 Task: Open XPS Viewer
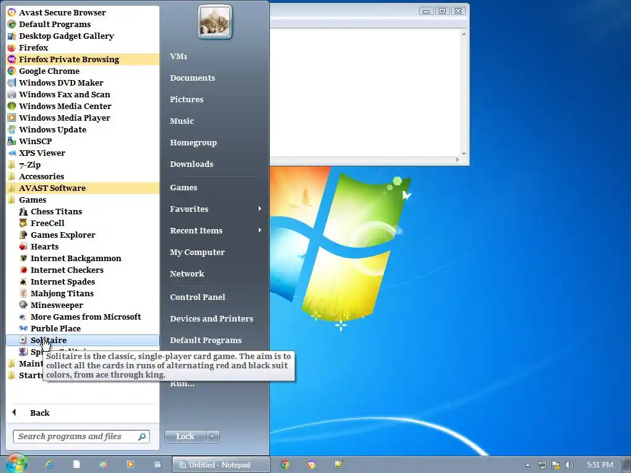[x=83, y=153]
